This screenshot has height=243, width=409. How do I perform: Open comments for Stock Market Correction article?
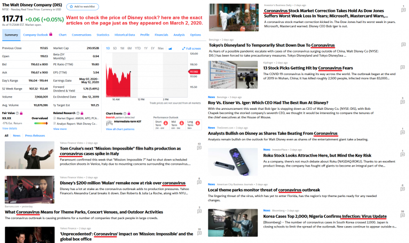[x=403, y=10]
